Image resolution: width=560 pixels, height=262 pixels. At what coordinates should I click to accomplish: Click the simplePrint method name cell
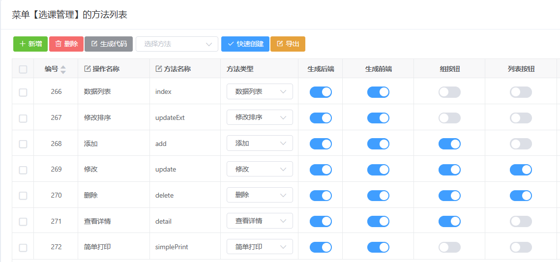point(172,247)
